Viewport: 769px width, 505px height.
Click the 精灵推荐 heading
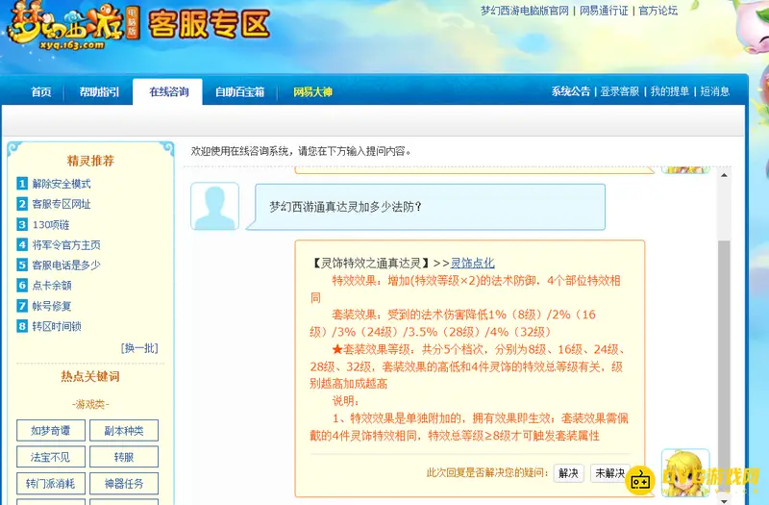coord(90,161)
